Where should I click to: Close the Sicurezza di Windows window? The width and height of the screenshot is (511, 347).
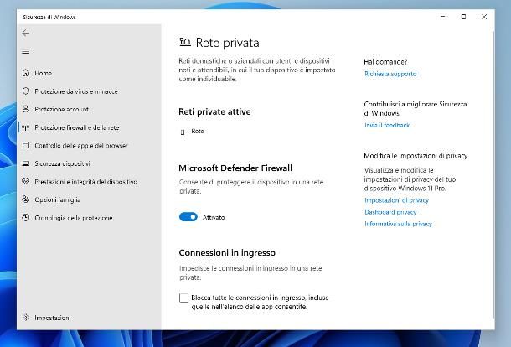click(484, 17)
